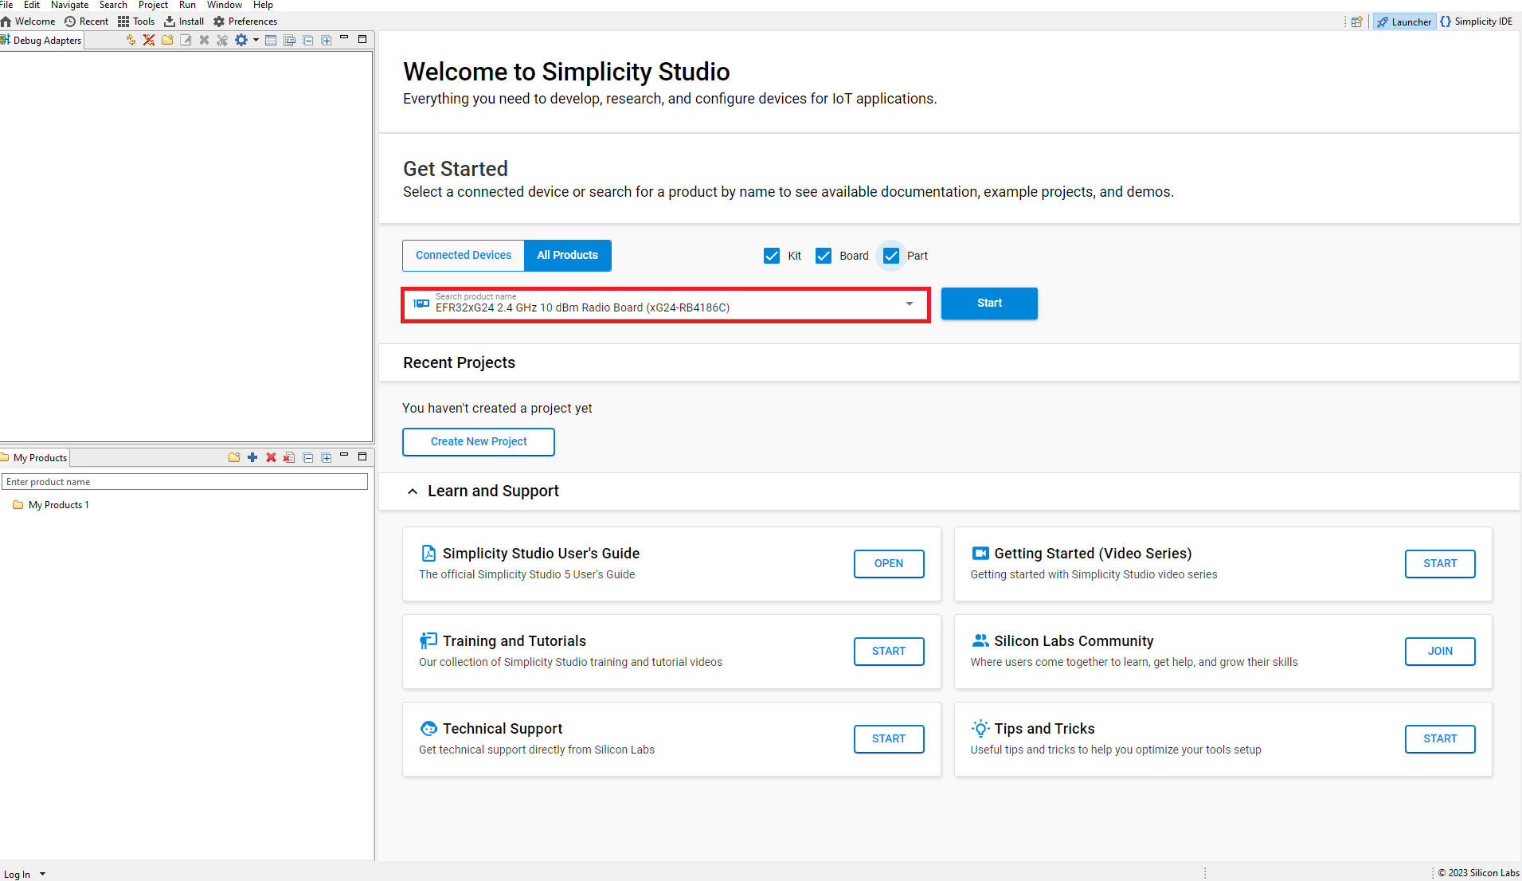1522x881 pixels.
Task: Uncheck the Kit checkbox
Action: tap(771, 256)
